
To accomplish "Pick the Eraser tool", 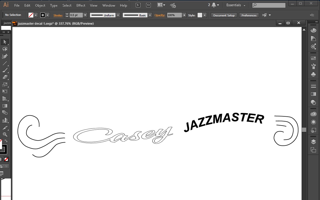I will (x=5, y=77).
